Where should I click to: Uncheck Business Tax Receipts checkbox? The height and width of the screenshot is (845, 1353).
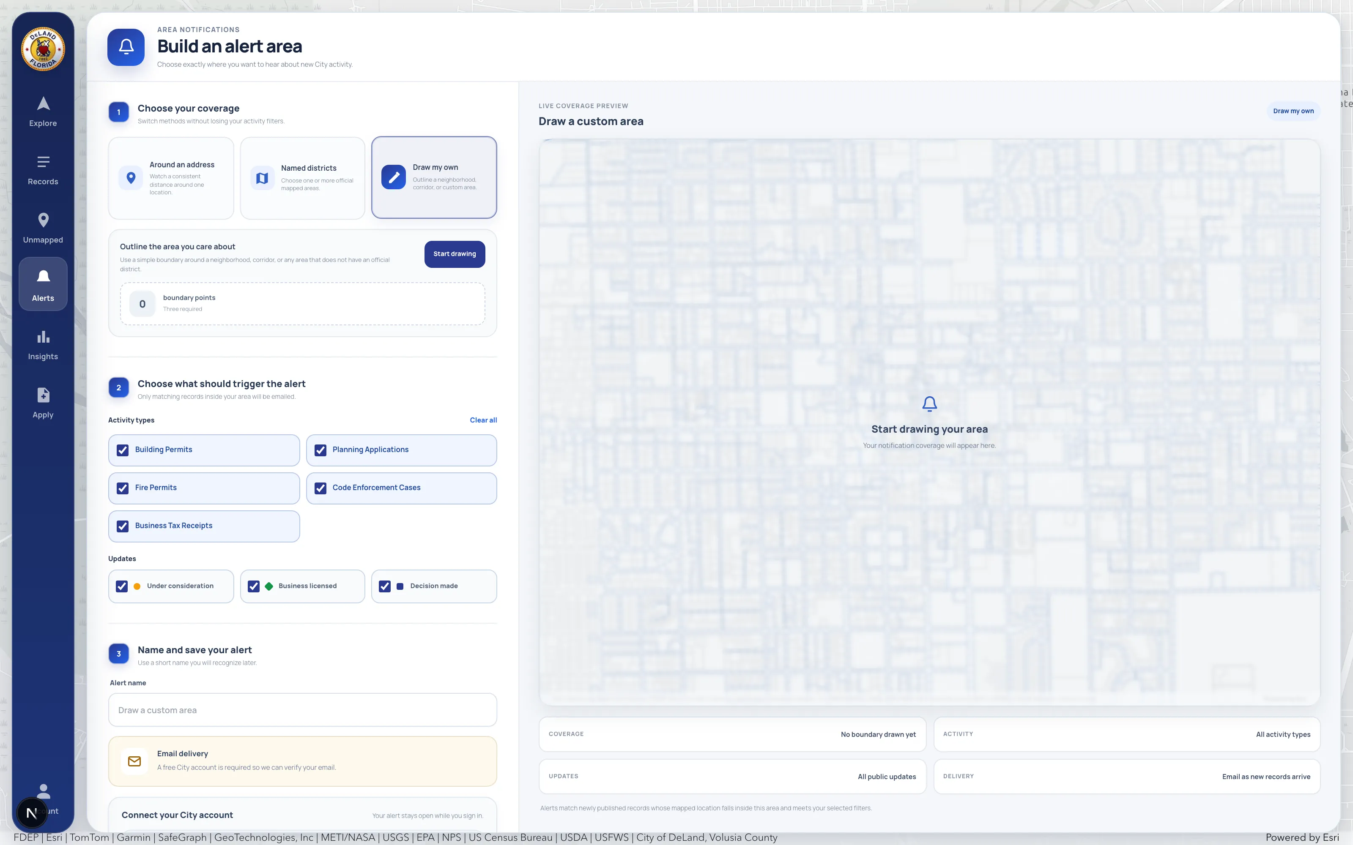coord(123,526)
